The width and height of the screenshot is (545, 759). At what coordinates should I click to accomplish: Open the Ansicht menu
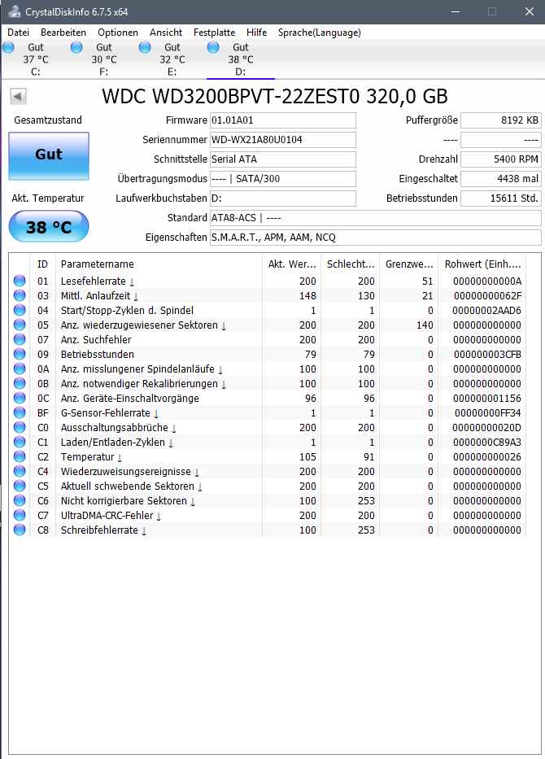click(x=166, y=33)
